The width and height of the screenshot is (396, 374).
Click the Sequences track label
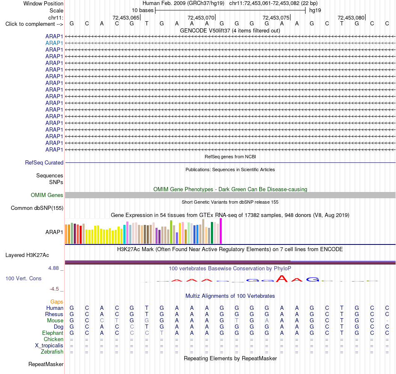pyautogui.click(x=50, y=175)
